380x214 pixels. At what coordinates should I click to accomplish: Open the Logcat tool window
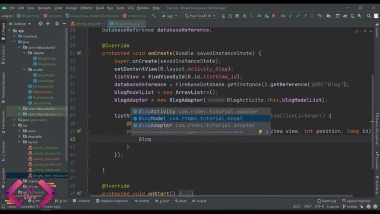click(x=199, y=201)
